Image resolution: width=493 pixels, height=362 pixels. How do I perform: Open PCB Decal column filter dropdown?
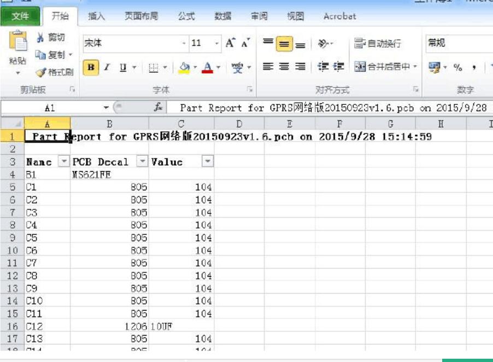(142, 161)
